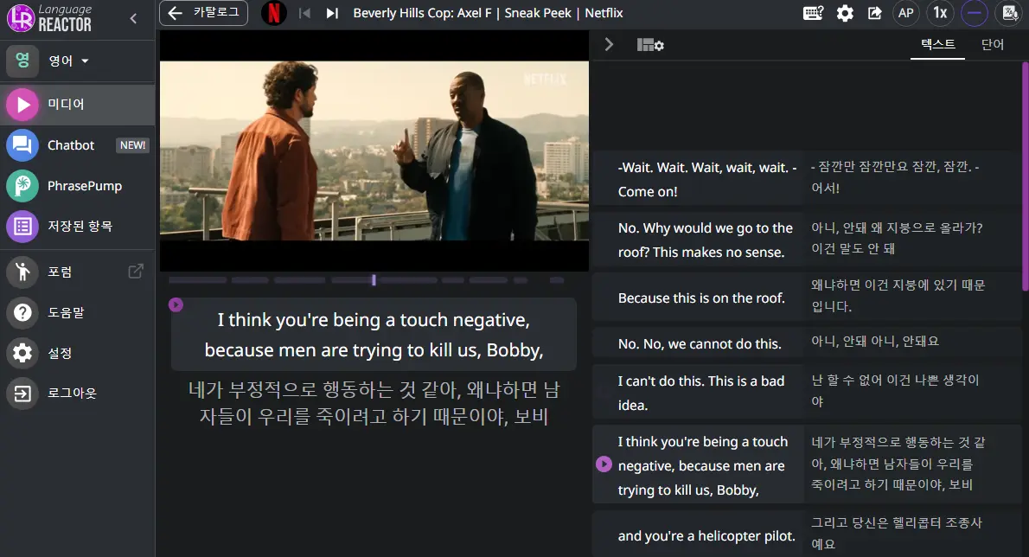Click the translation '아니, 안돼 아니, 안돼요'
Screen dimensions: 1029x557
pos(875,341)
